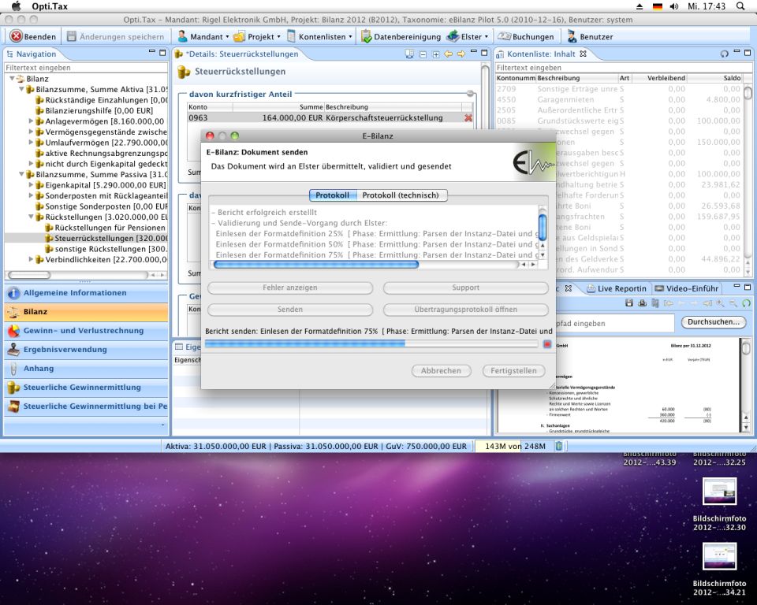Click the report sending progress bar

[371, 344]
